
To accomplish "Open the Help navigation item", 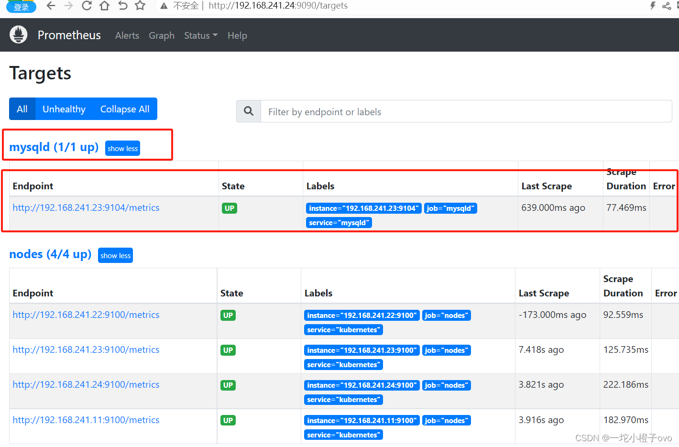I will point(237,35).
